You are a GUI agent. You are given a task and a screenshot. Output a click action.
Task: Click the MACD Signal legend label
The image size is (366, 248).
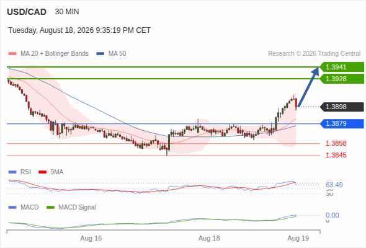[78, 208]
